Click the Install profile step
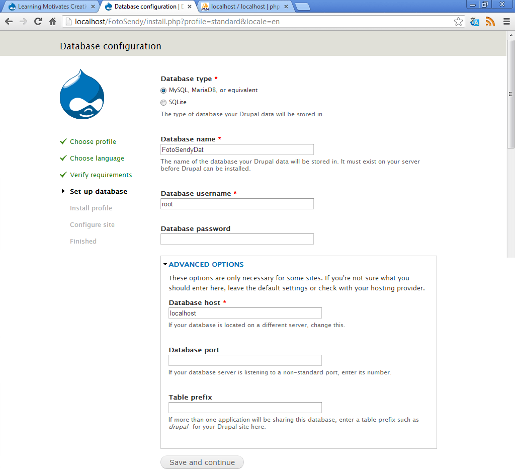The width and height of the screenshot is (515, 471). tap(91, 208)
